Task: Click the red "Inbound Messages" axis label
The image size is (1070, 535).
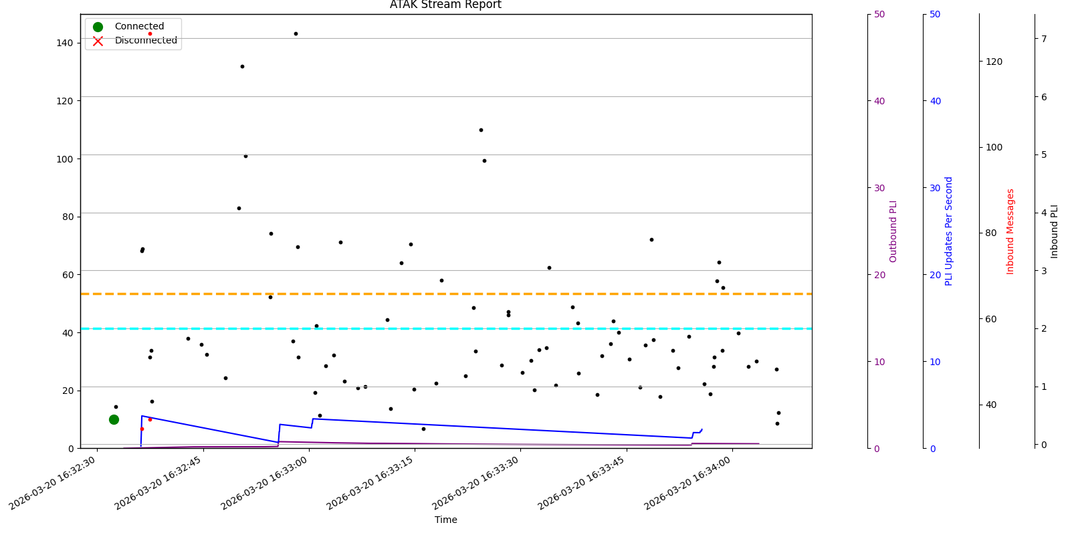Action: (x=1010, y=231)
